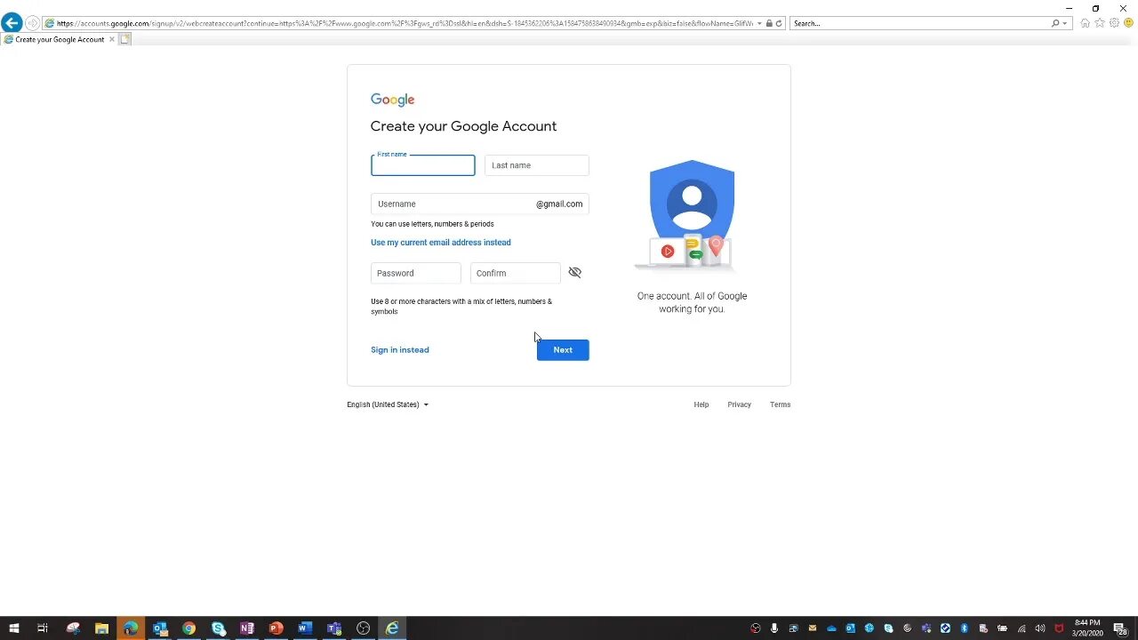This screenshot has width=1138, height=640.
Task: Click the browser Forward arrow button
Action: (33, 23)
